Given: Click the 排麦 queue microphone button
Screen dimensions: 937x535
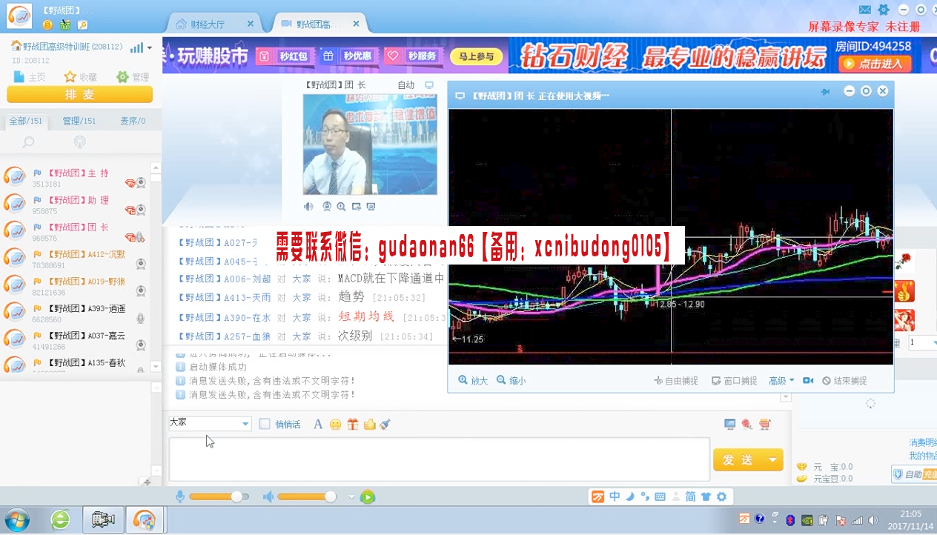Looking at the screenshot, I should point(80,94).
